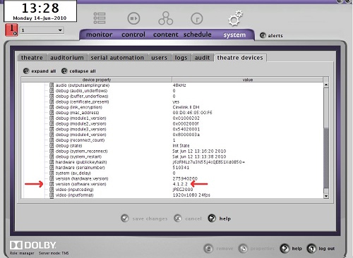Click the value 510341
353x258 pixels.
[x=181, y=168]
